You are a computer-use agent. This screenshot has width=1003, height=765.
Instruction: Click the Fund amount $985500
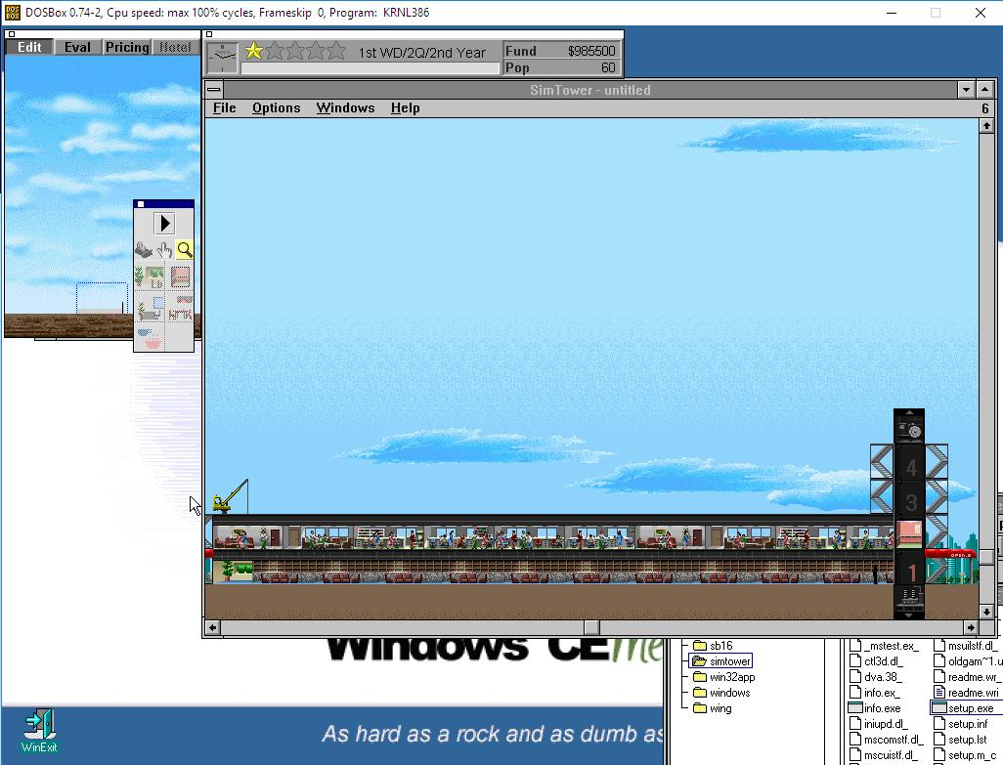[591, 51]
